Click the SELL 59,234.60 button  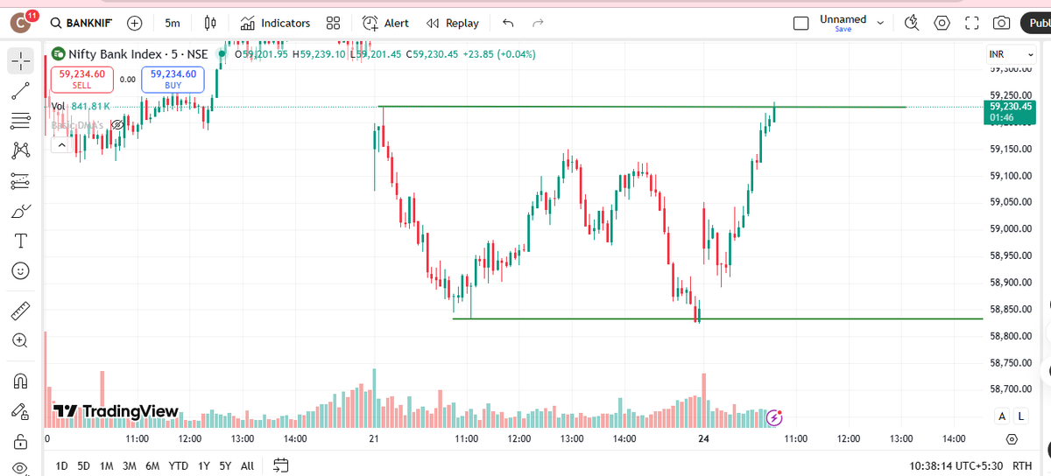click(x=81, y=80)
